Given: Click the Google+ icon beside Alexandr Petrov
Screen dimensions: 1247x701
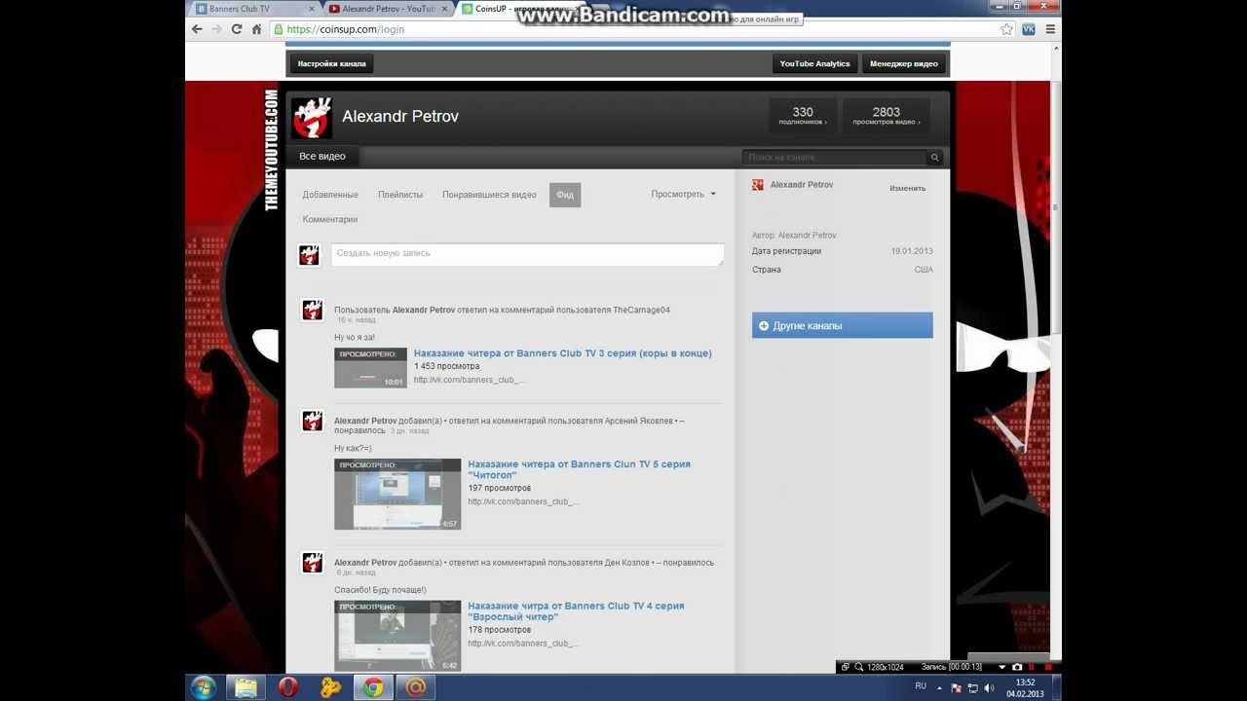Looking at the screenshot, I should 758,185.
